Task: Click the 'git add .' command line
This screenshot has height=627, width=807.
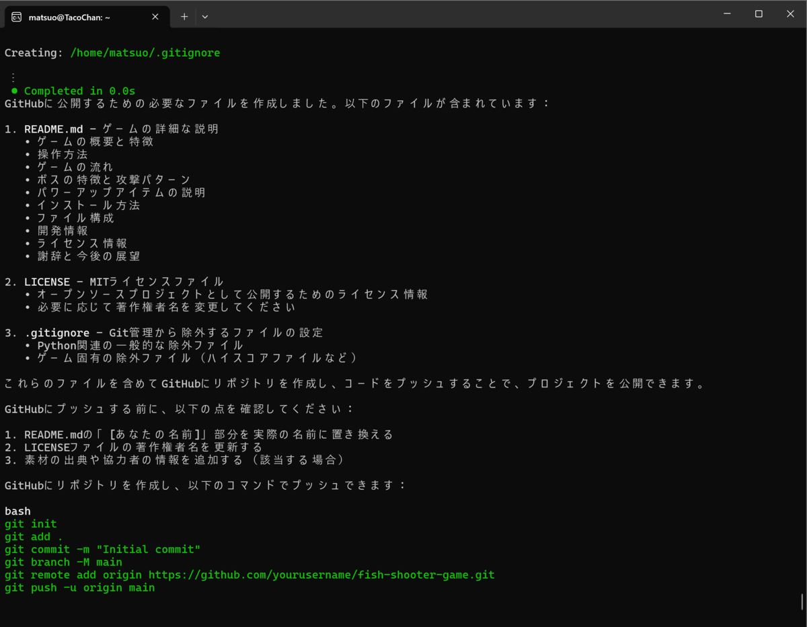Action: click(x=34, y=536)
